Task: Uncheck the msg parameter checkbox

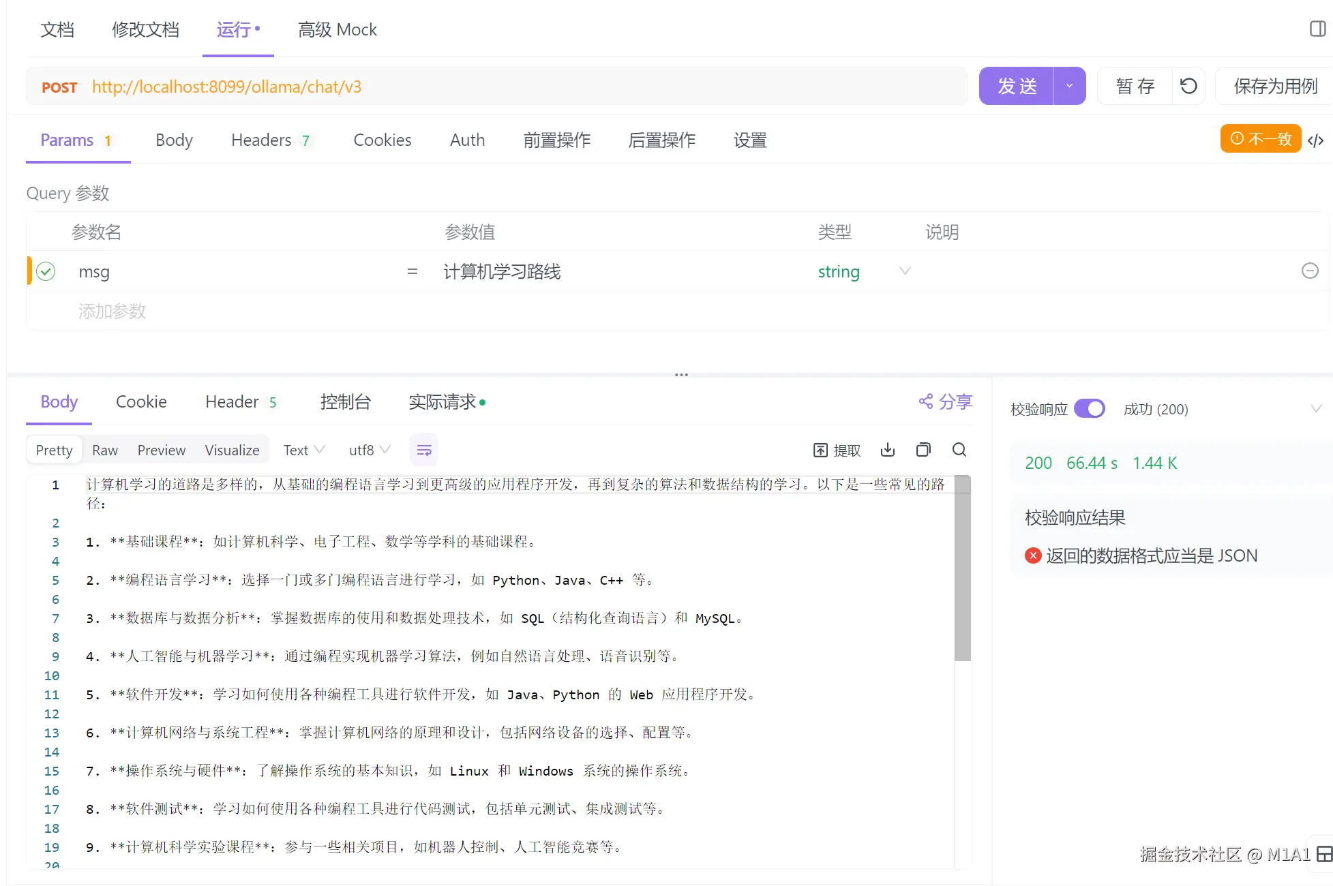Action: point(46,271)
